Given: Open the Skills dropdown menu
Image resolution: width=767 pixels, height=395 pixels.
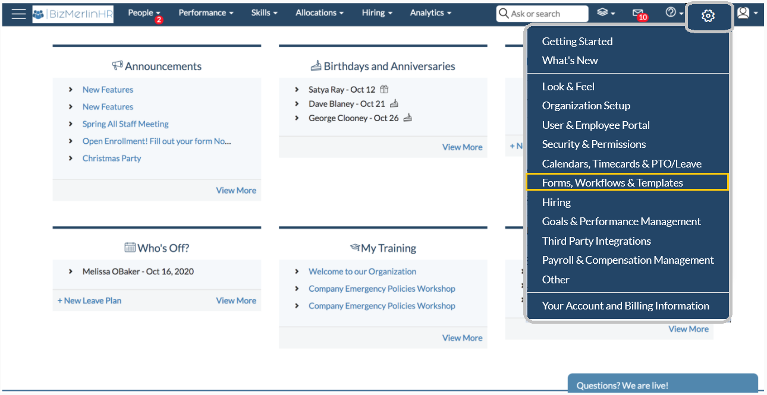Looking at the screenshot, I should (265, 12).
